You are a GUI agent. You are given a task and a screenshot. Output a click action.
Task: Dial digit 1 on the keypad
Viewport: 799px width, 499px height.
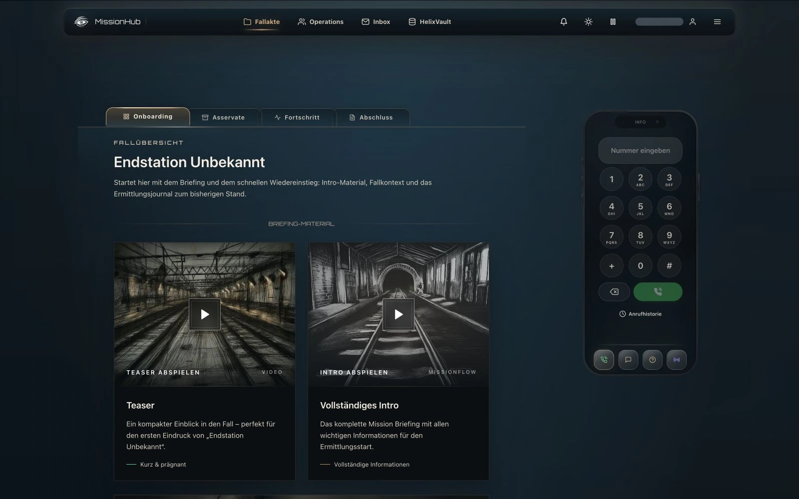click(611, 179)
